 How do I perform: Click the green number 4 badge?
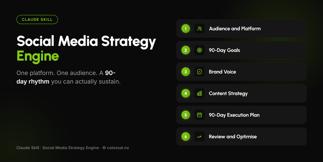[185, 93]
